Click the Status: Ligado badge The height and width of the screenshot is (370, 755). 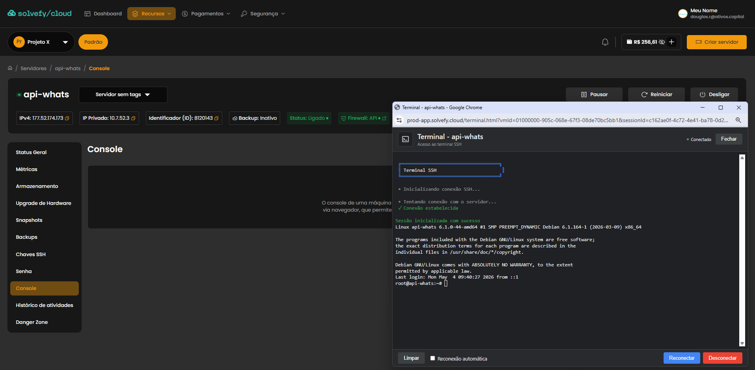pos(309,118)
